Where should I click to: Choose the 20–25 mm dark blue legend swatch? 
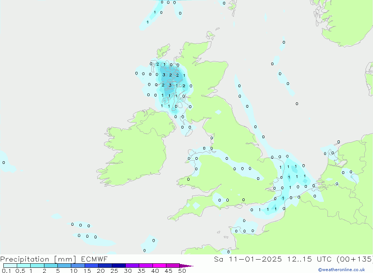pos(105,266)
